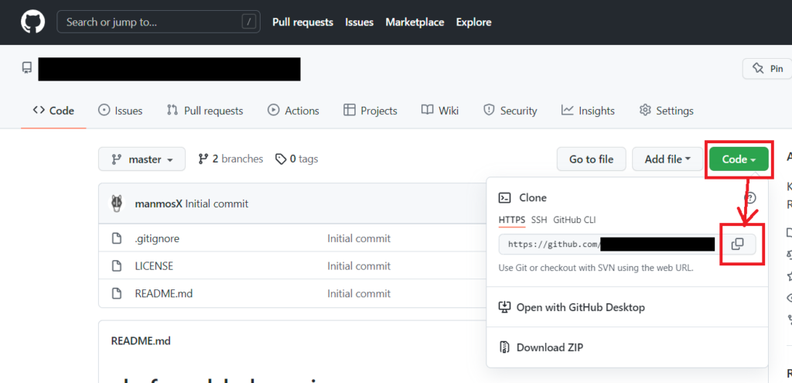Click the manmosX avatar thumbnail
The height and width of the screenshot is (383, 792).
tap(117, 203)
